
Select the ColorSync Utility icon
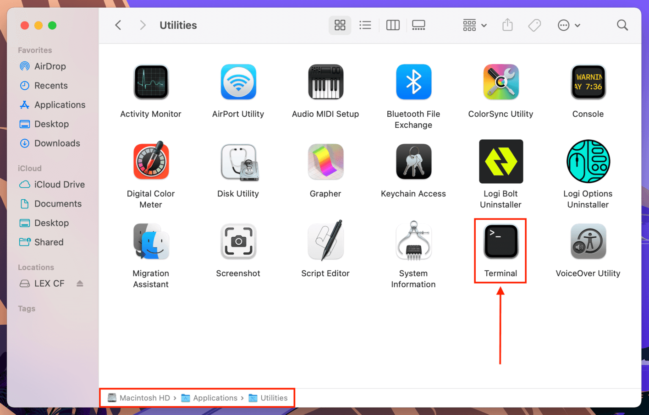(x=500, y=82)
